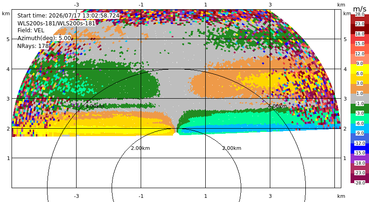Image resolution: width=369 pixels, height=202 pixels.
Task: Click the lidar origin notch at plot center
Action: 176,134
